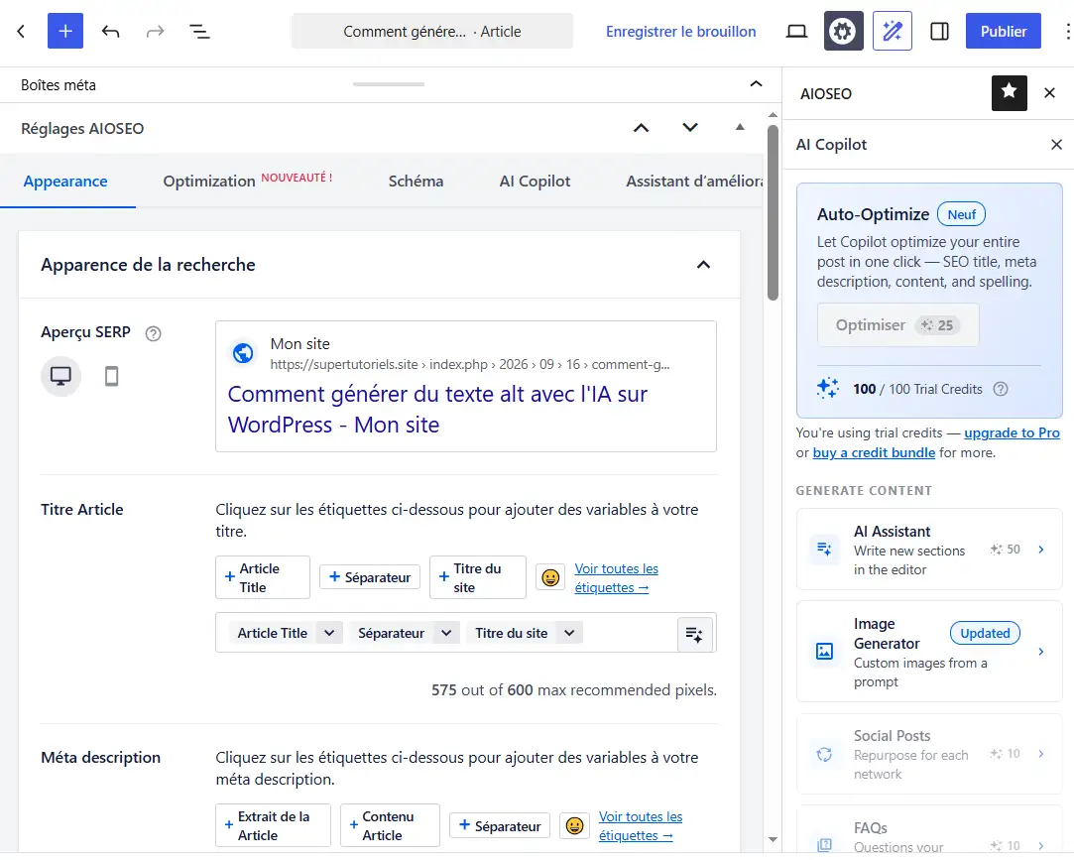1074x860 pixels.
Task: Click the Social Posts refresh icon
Action: 825,755
